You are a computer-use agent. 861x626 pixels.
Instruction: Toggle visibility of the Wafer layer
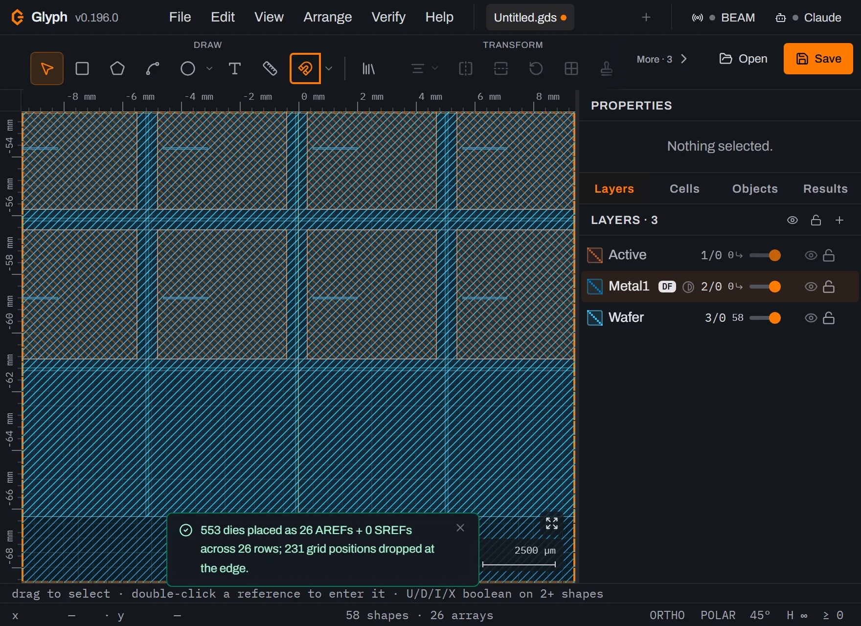[811, 318]
